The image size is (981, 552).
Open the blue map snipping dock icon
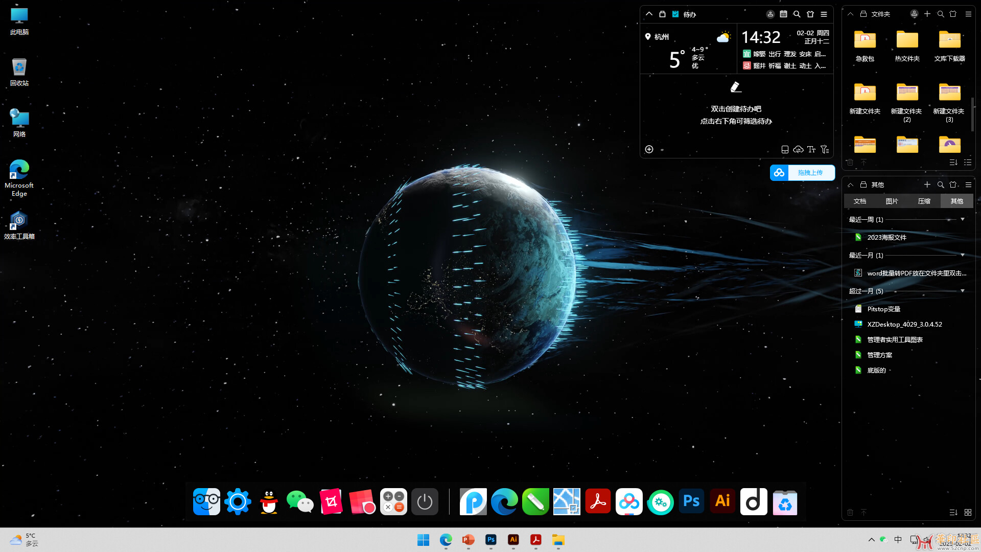coord(567,502)
